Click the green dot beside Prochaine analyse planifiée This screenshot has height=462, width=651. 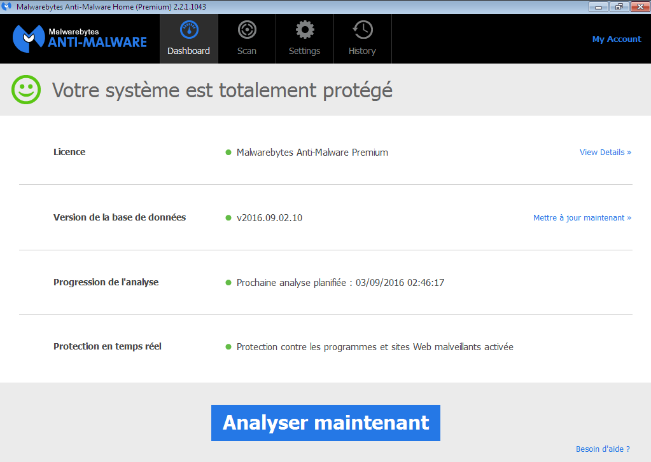point(228,282)
